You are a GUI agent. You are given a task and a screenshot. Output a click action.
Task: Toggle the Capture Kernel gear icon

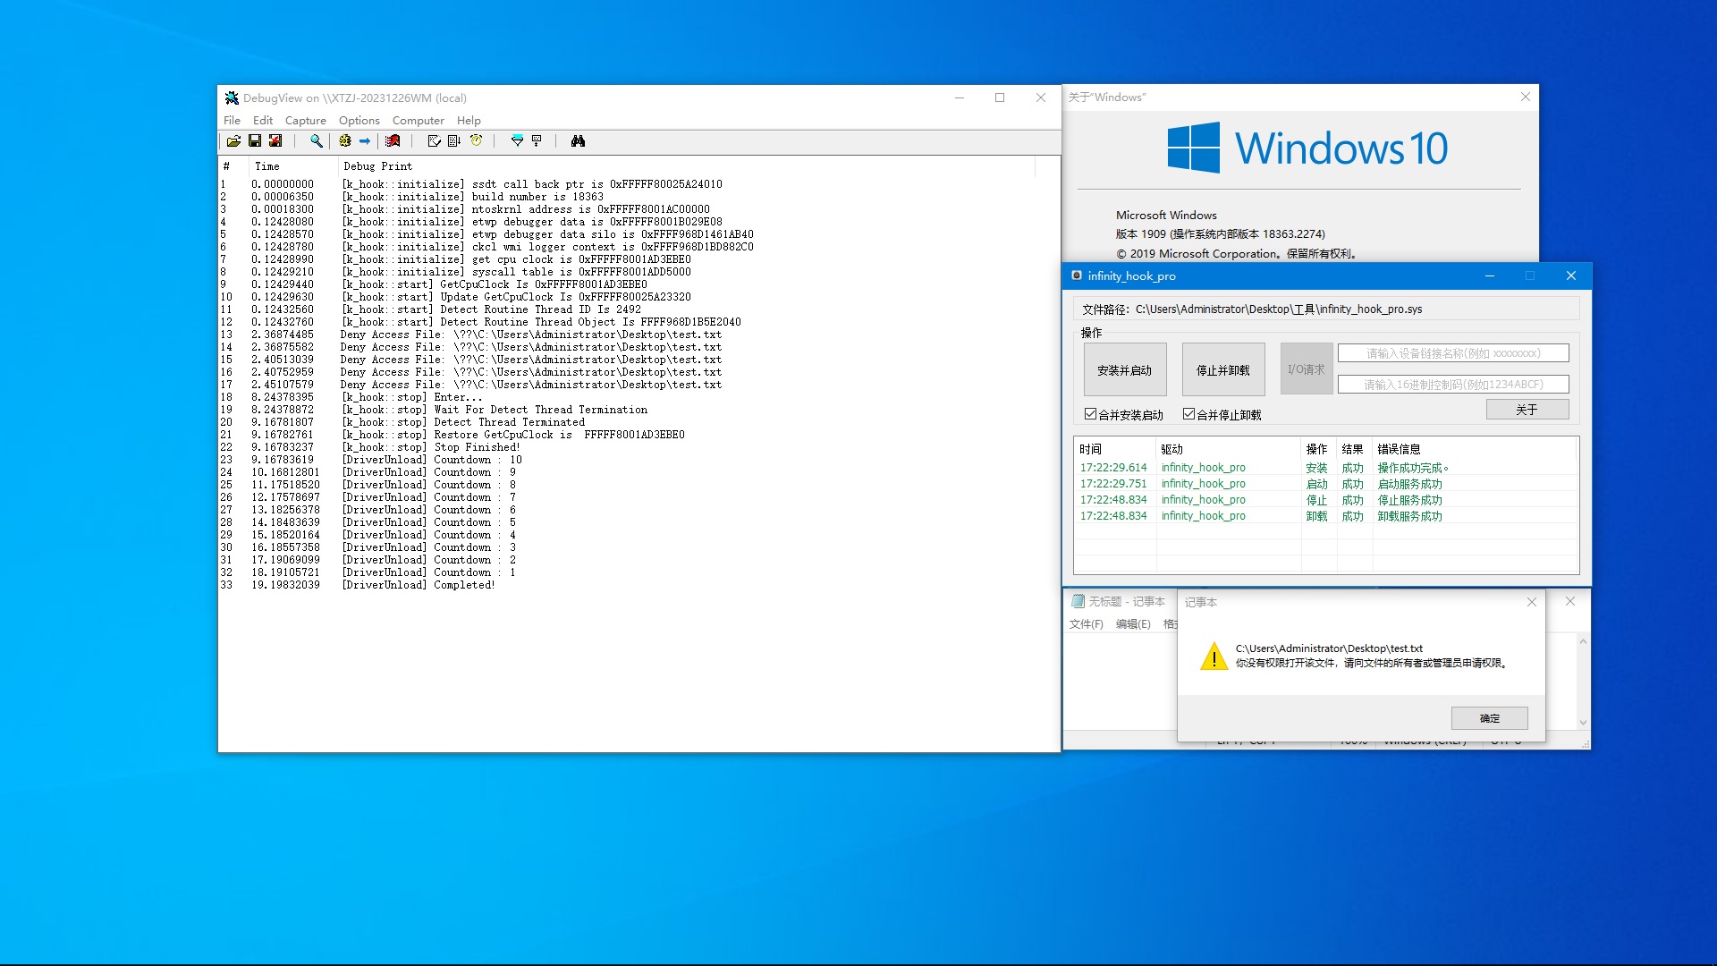click(345, 141)
